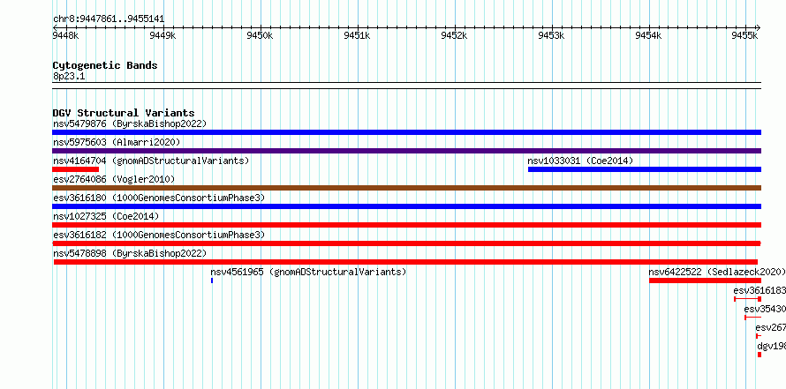The height and width of the screenshot is (389, 786).
Task: Open the nsv5975603 (Almarri2020) variant label
Action: 117,142
